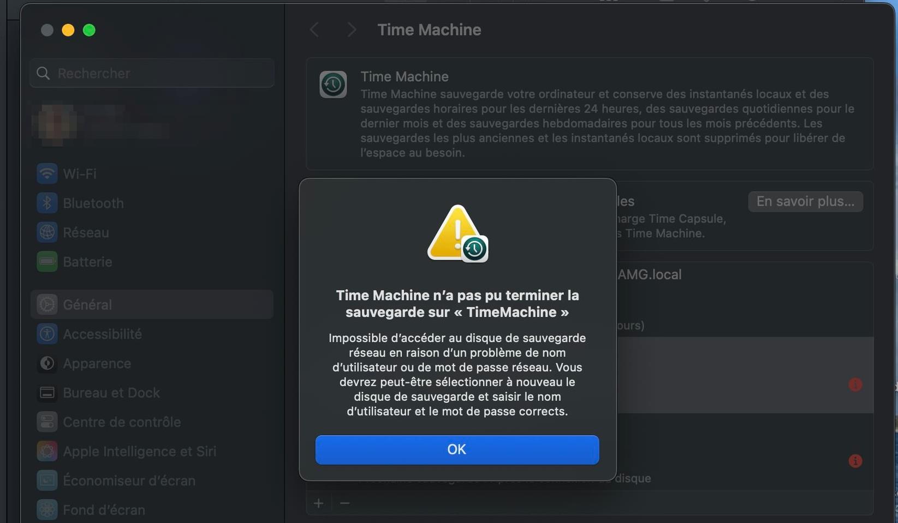Screen dimensions: 898x523
Task: Open Apparence settings icon
Action: (47, 363)
